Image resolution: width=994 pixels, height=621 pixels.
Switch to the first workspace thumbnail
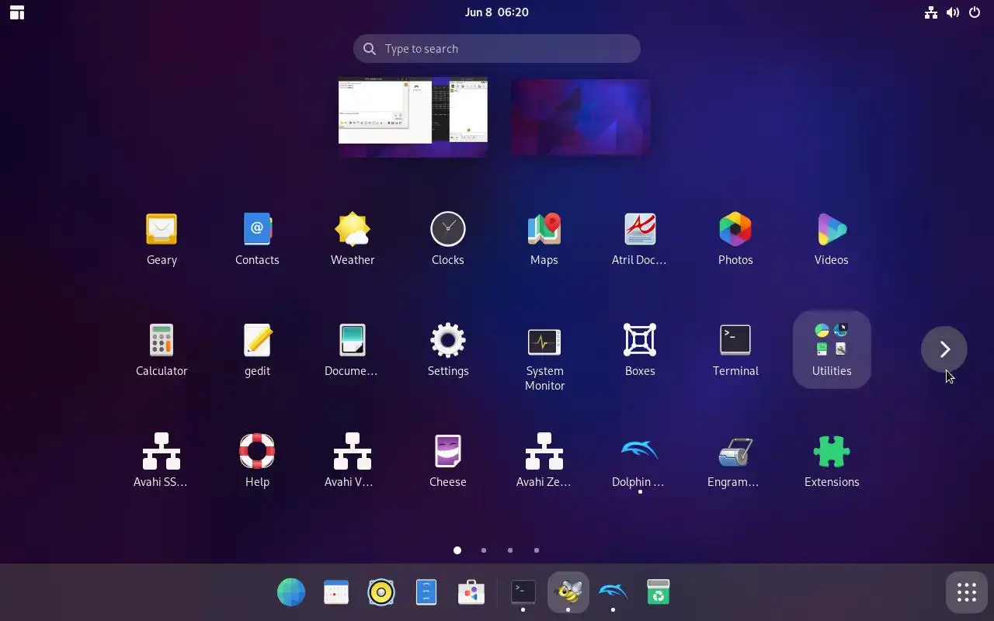413,117
